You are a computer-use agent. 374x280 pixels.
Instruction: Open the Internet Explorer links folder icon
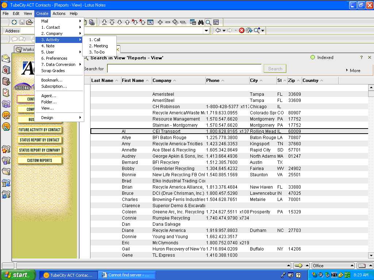(6, 194)
